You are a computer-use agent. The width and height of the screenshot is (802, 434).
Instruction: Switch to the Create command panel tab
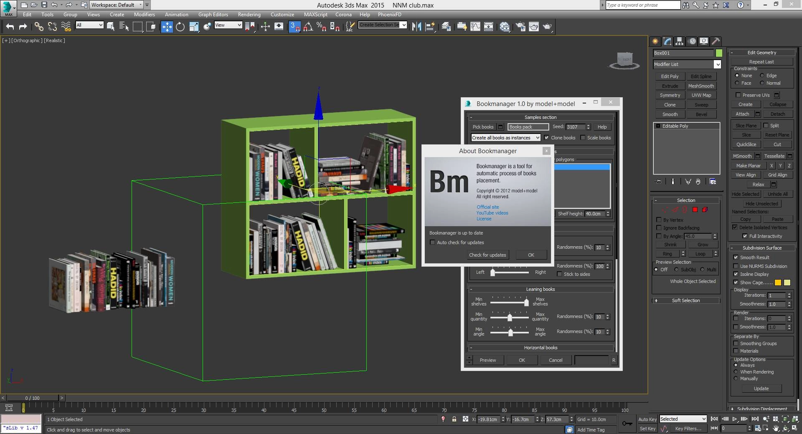pos(655,41)
